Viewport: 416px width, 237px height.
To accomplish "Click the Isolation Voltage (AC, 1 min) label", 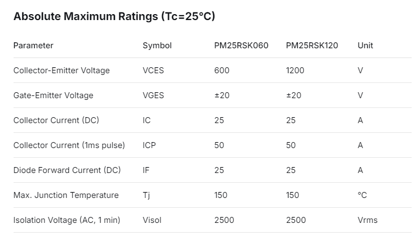I will point(67,220).
